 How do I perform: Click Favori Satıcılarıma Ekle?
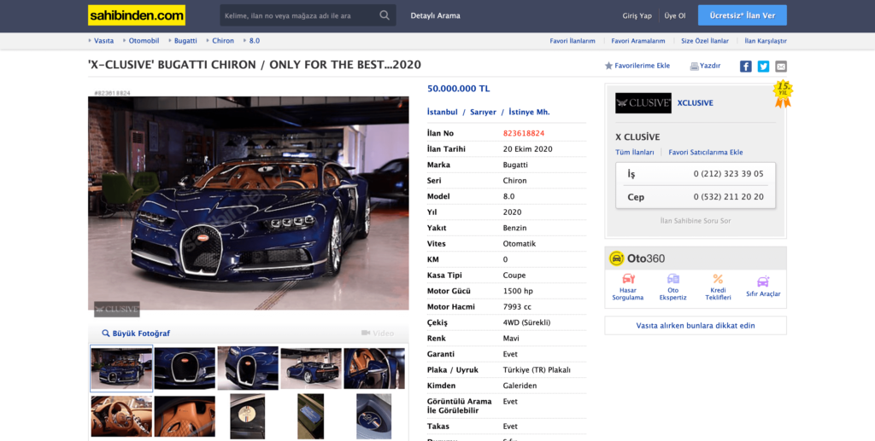point(706,153)
